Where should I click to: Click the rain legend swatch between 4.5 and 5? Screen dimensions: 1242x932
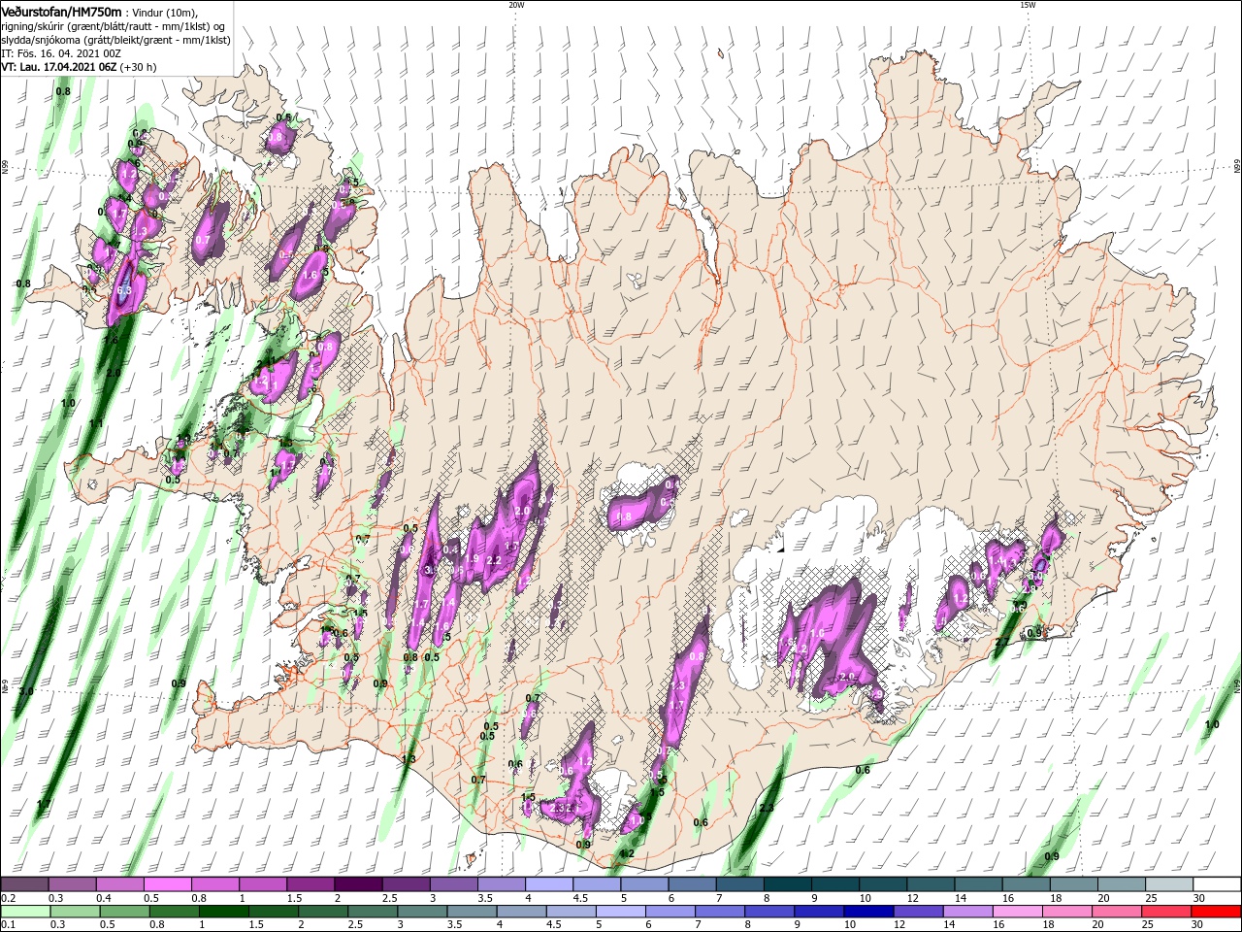[571, 912]
